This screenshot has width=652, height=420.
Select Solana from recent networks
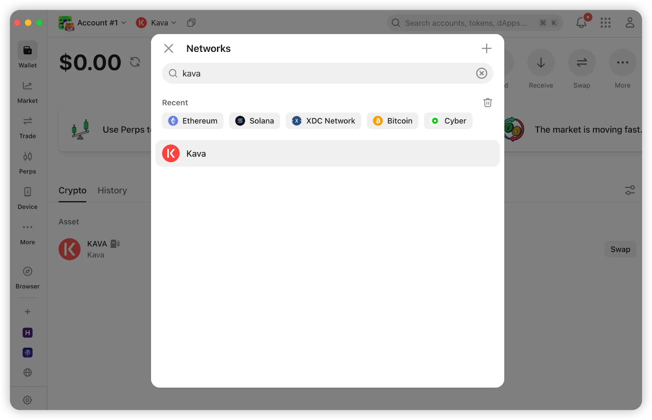click(x=255, y=121)
